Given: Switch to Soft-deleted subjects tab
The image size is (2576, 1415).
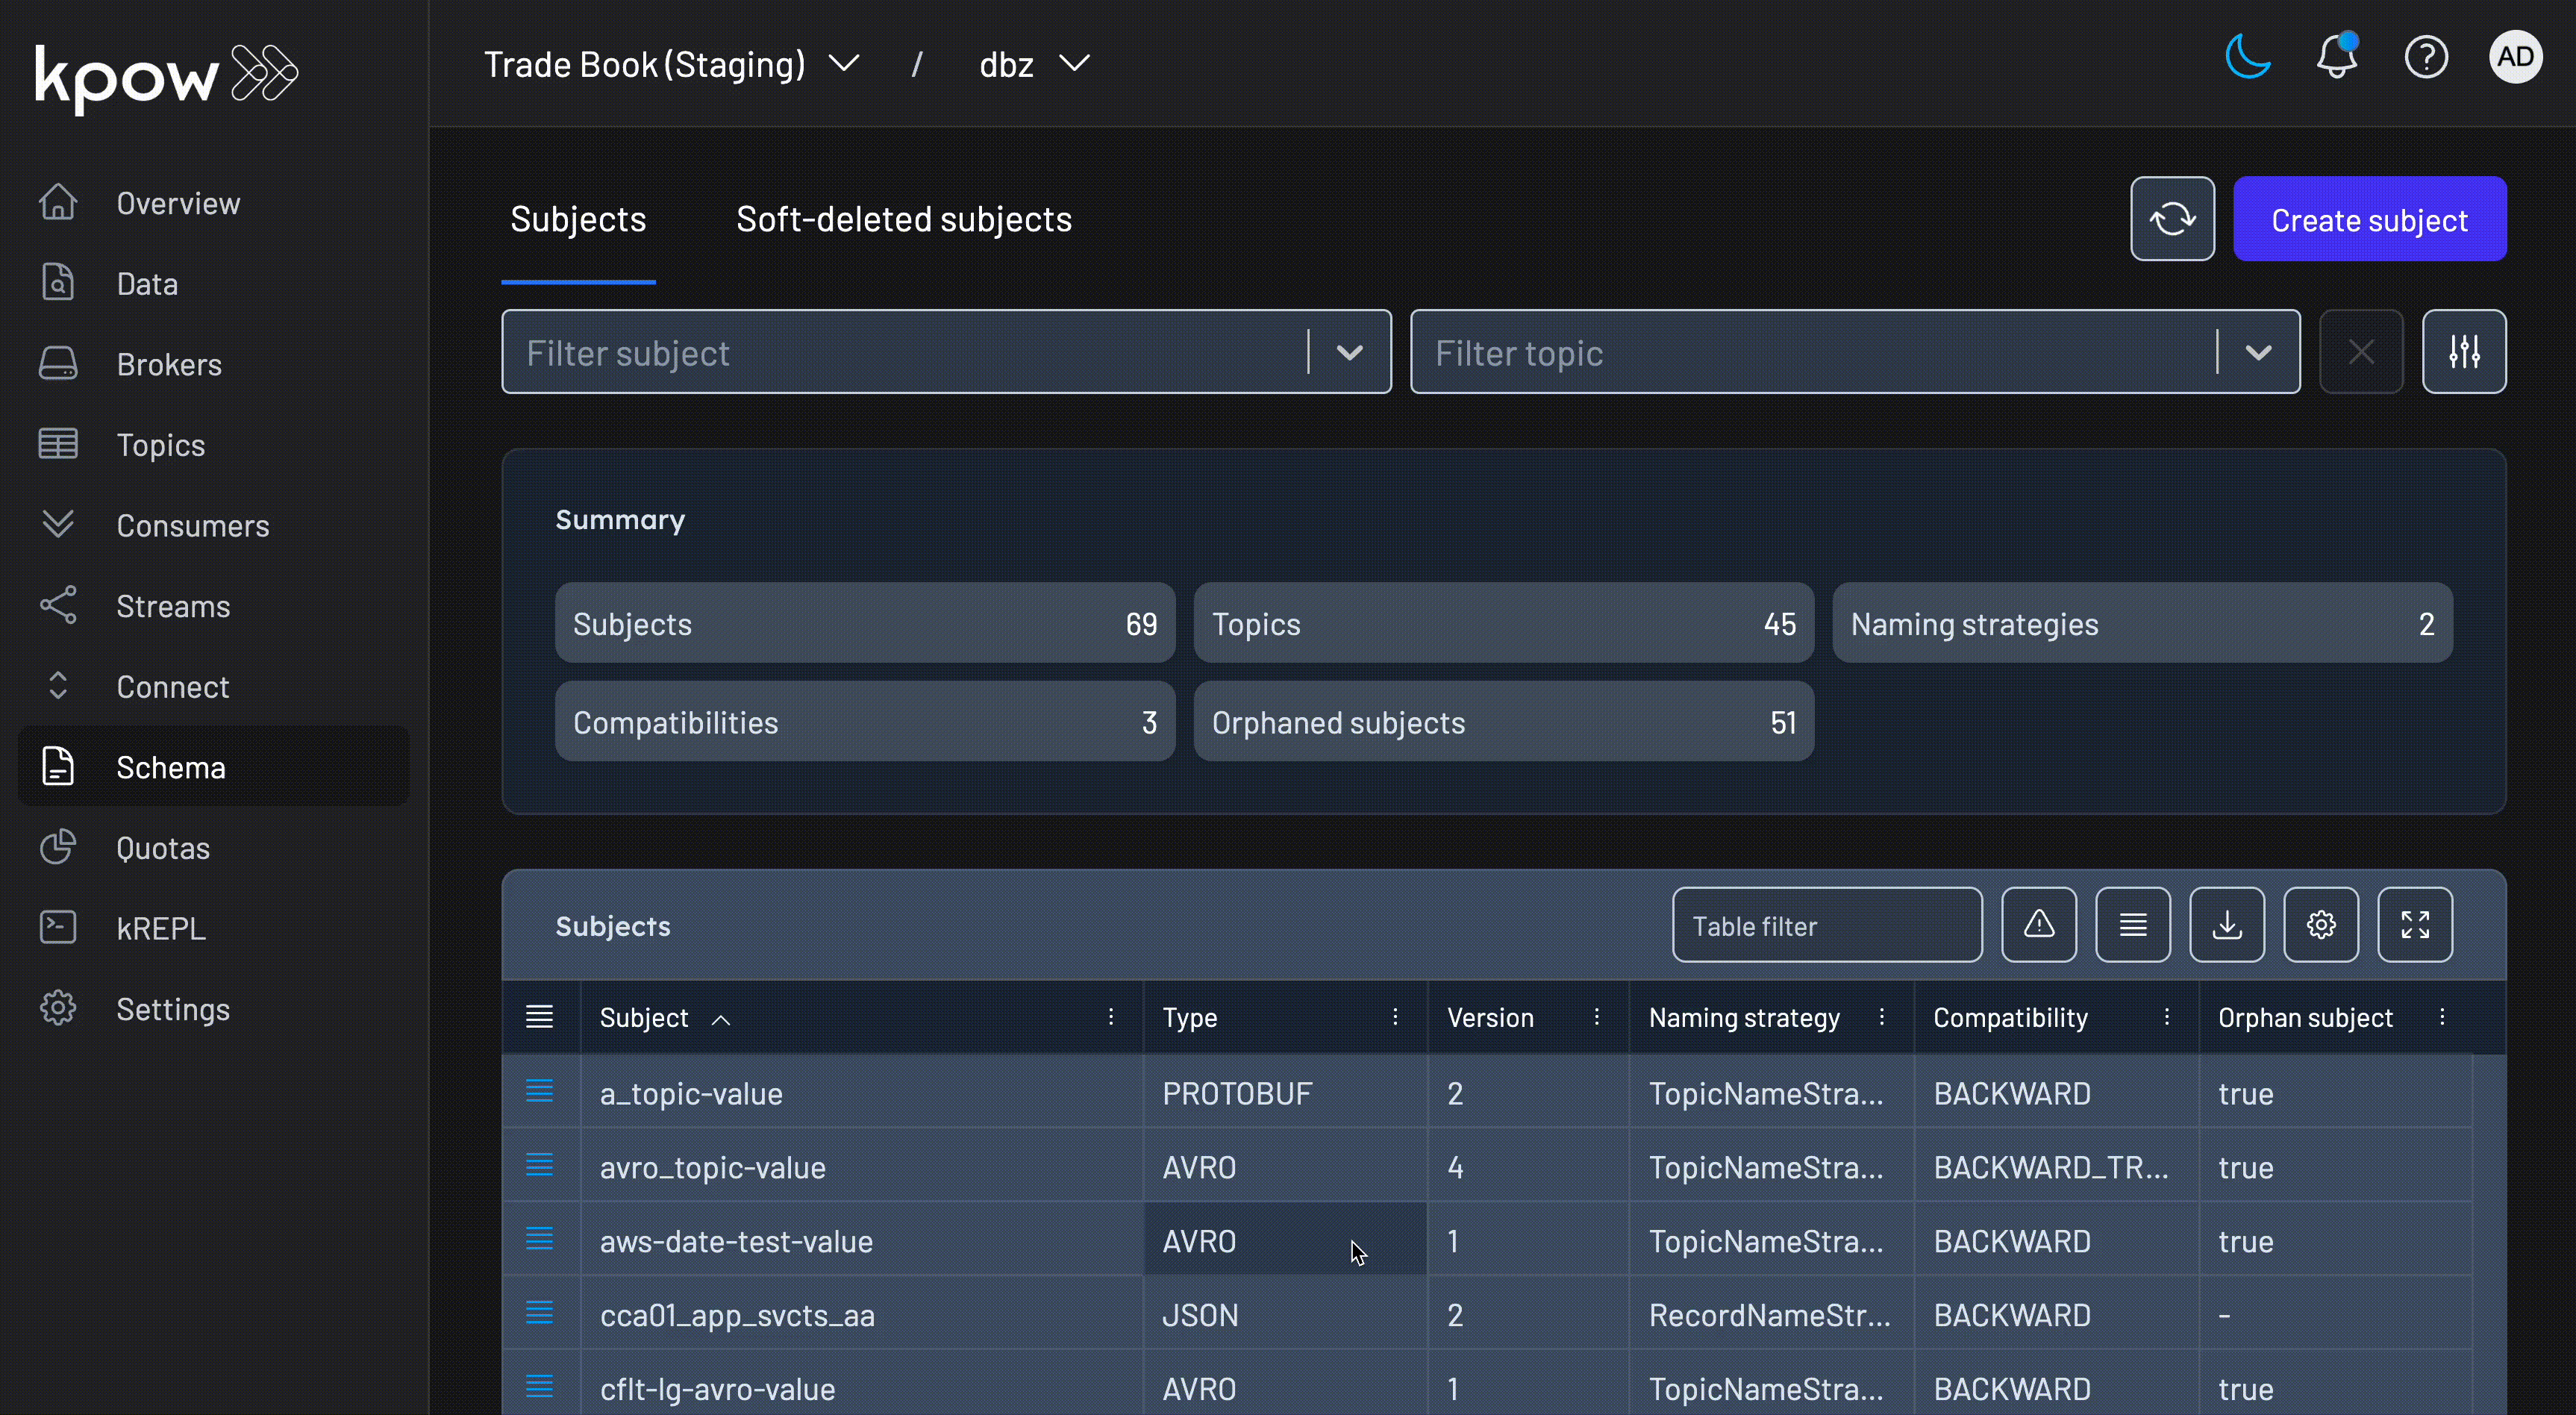Looking at the screenshot, I should click(904, 219).
